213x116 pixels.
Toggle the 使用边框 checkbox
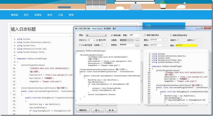click(x=112, y=35)
